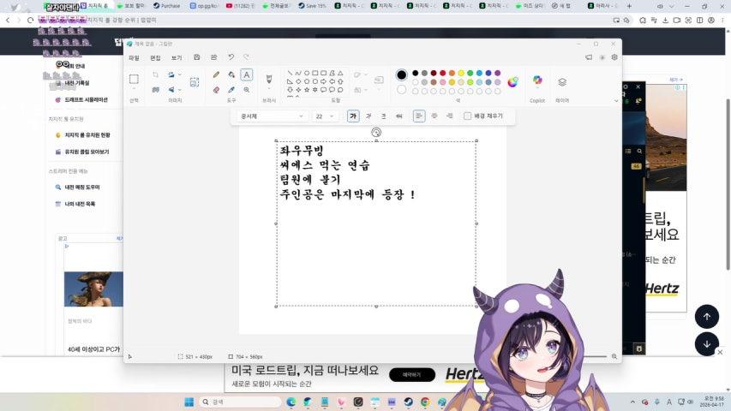Select the Color picker eyedropper tool
Screen dimensions: 731x411
click(x=231, y=89)
